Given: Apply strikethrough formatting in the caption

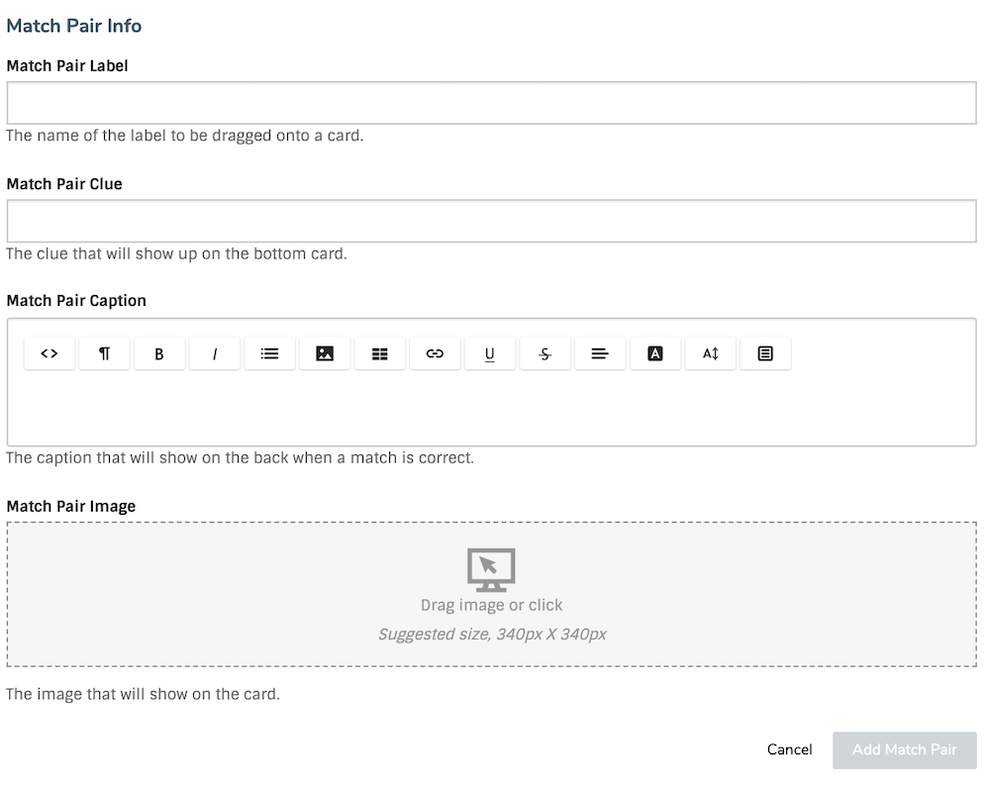Looking at the screenshot, I should click(545, 352).
